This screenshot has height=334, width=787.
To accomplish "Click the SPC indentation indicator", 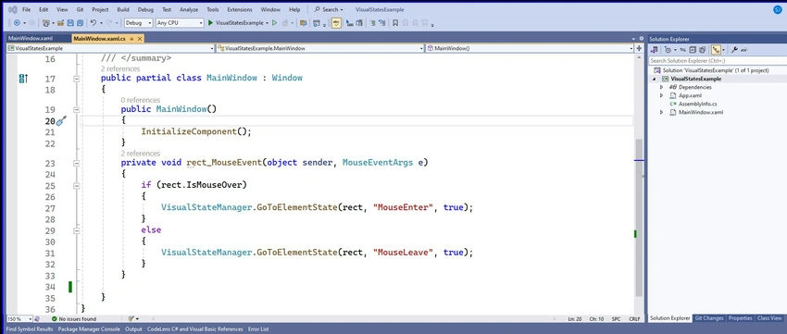I will (616, 319).
